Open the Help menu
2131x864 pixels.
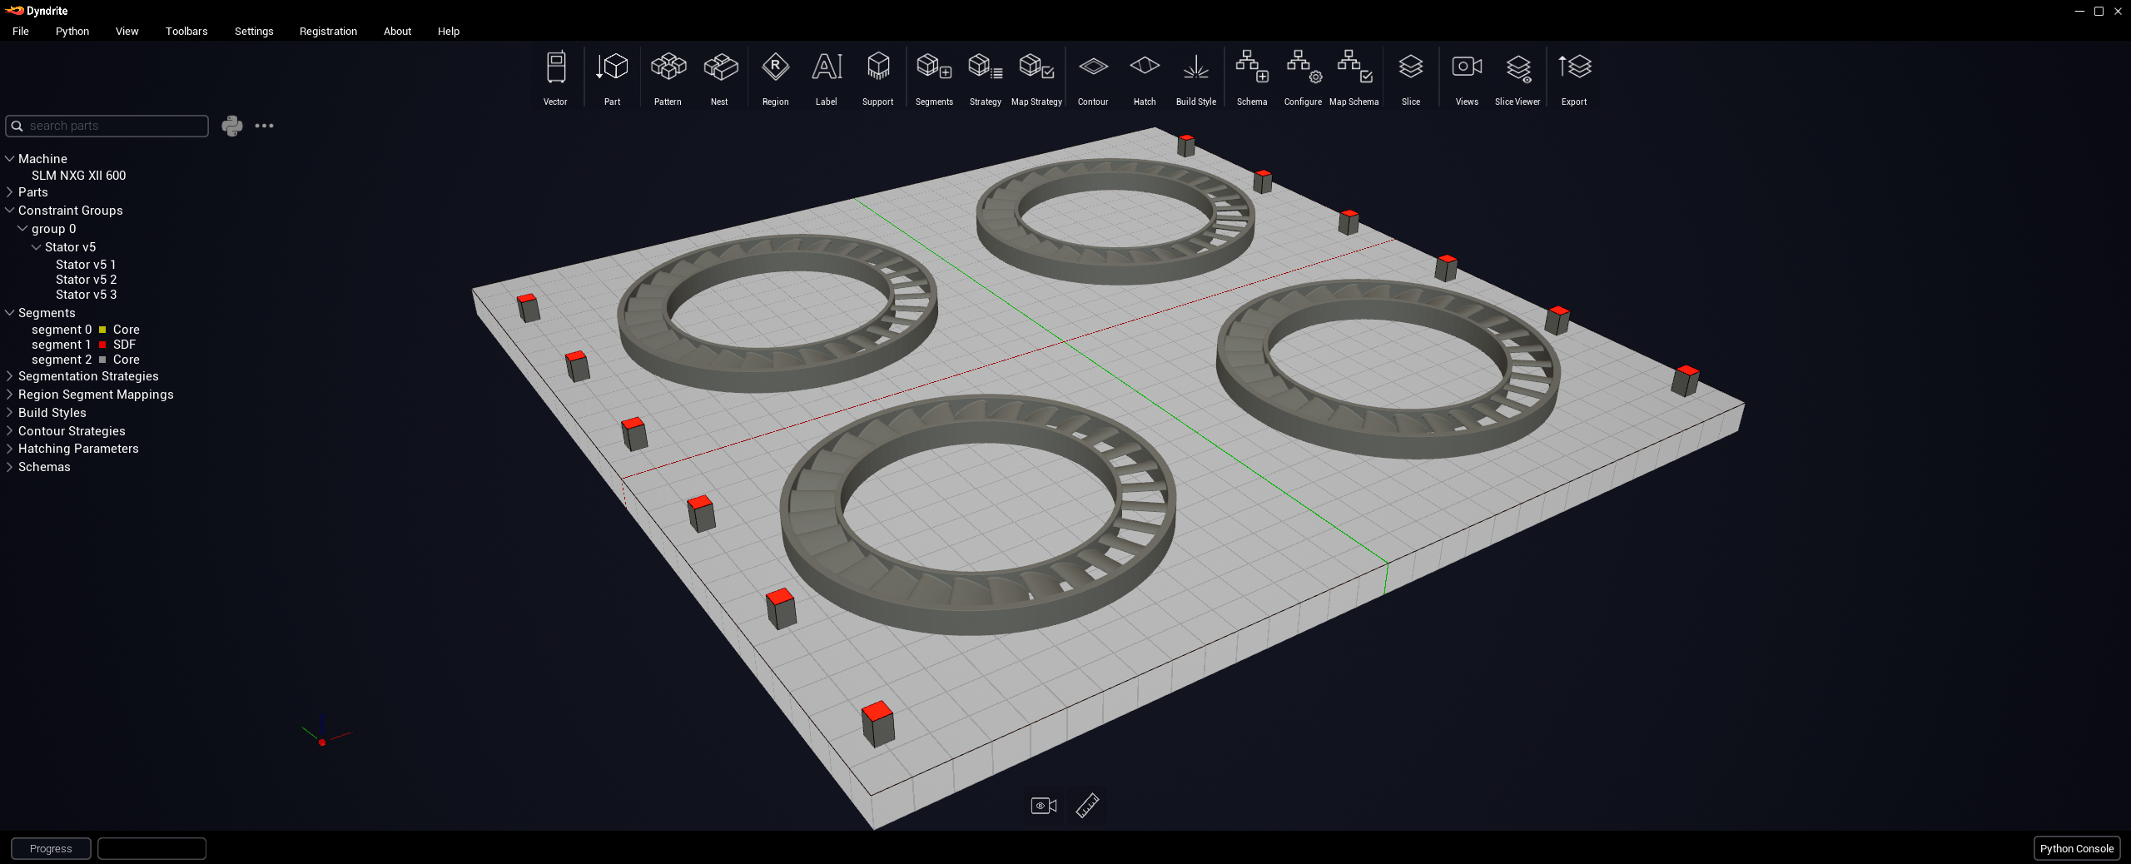click(x=449, y=31)
